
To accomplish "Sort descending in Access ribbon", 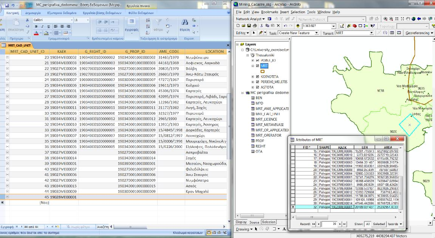I will pyautogui.click(x=148, y=26).
